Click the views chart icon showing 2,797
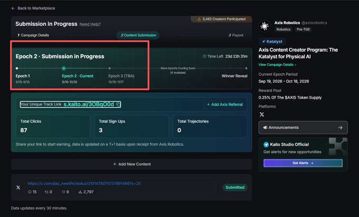 (80, 192)
